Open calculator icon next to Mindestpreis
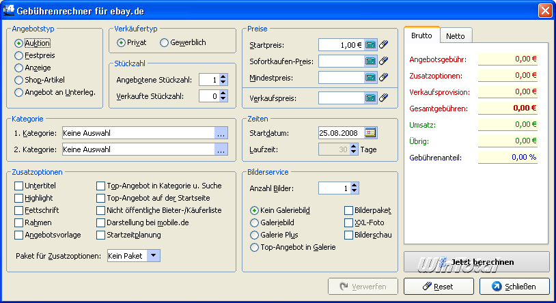This screenshot has height=303, width=556. [x=370, y=78]
